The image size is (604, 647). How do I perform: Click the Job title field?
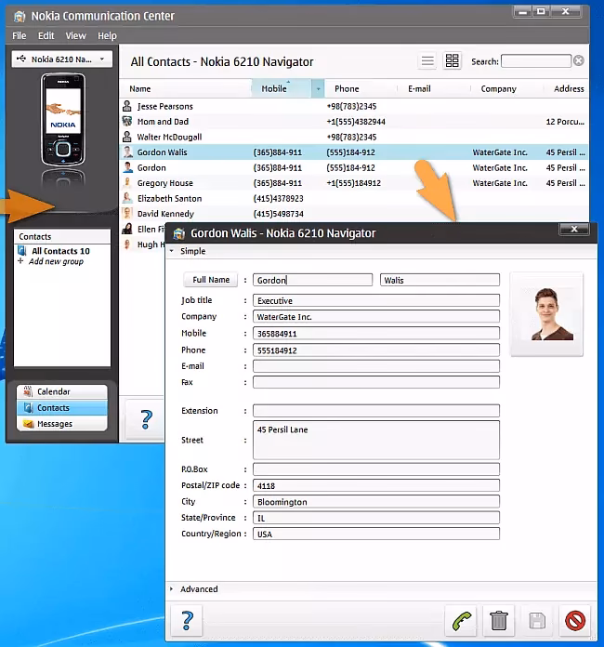point(376,300)
